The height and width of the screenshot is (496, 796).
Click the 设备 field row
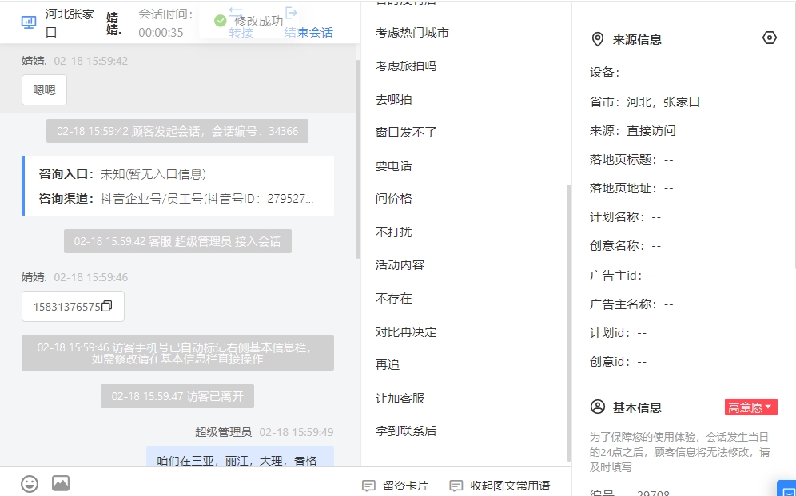(x=613, y=73)
